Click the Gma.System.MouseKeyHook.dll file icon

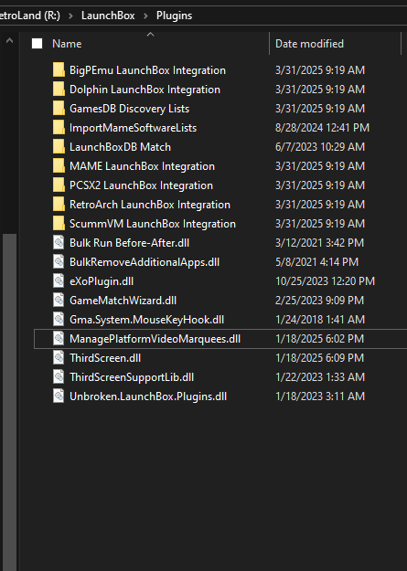click(x=59, y=320)
